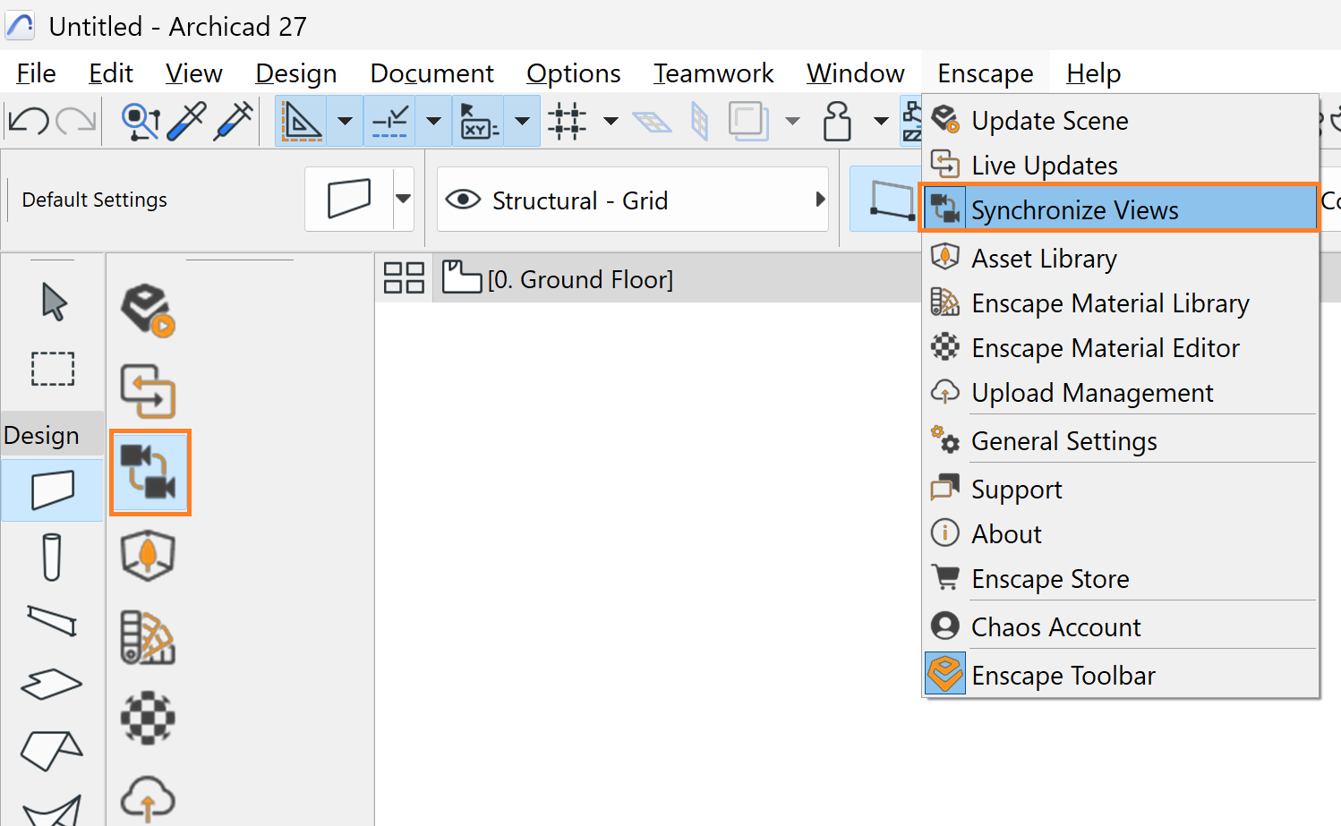Image resolution: width=1341 pixels, height=826 pixels.
Task: Select the Arrow tool in the toolbox
Action: (53, 302)
